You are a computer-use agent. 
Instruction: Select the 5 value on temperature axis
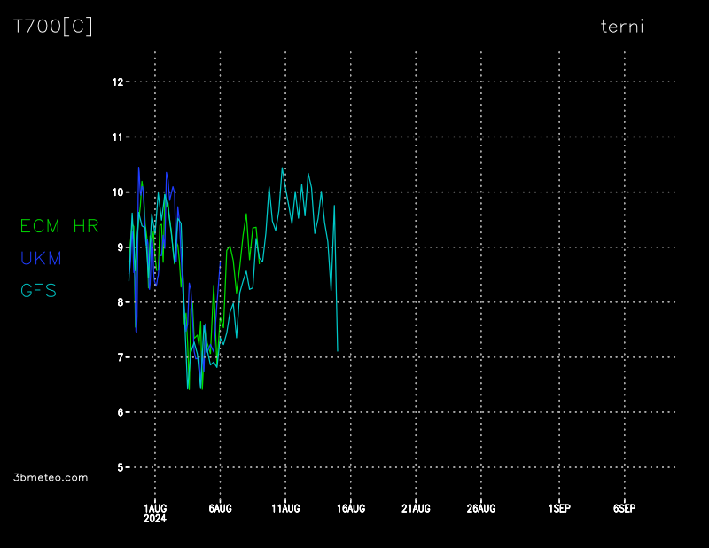(120, 467)
